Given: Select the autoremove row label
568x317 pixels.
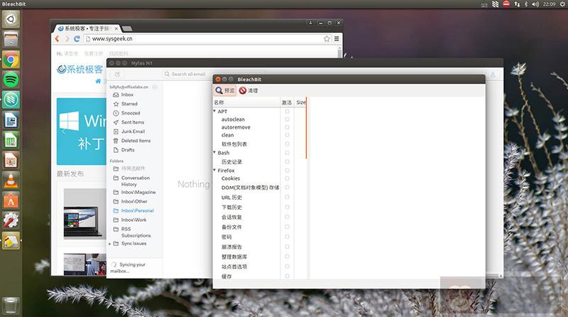Looking at the screenshot, I should (236, 127).
